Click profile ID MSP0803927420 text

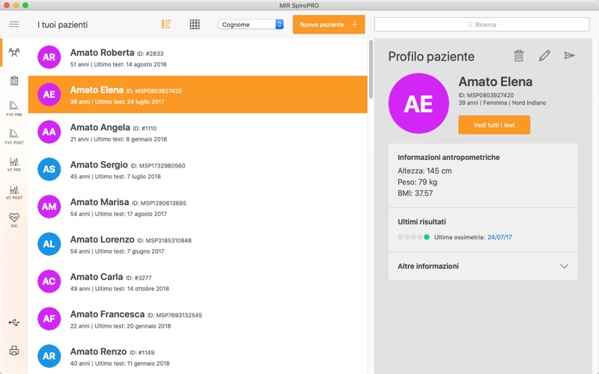point(486,95)
